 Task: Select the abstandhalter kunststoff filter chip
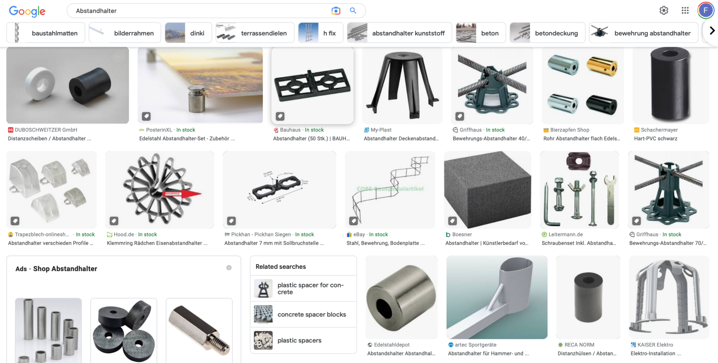[399, 33]
